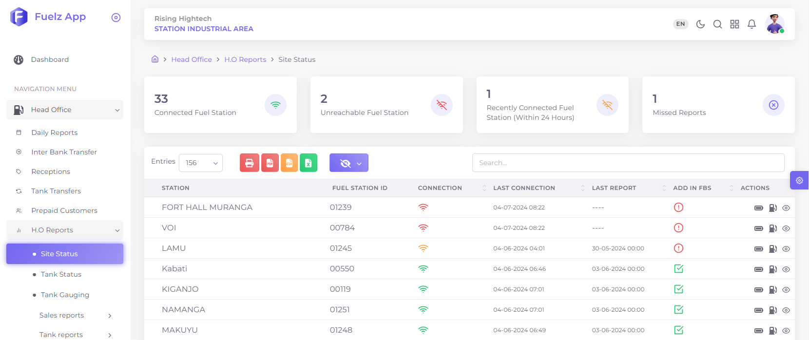809x340 pixels.
Task: Open Inter Bank Transfer menu item
Action: (x=64, y=152)
